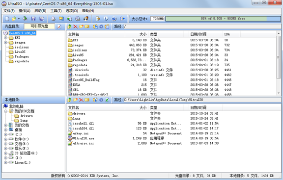
Task: Select the Packages folder in ISO tree
Action: point(22,56)
